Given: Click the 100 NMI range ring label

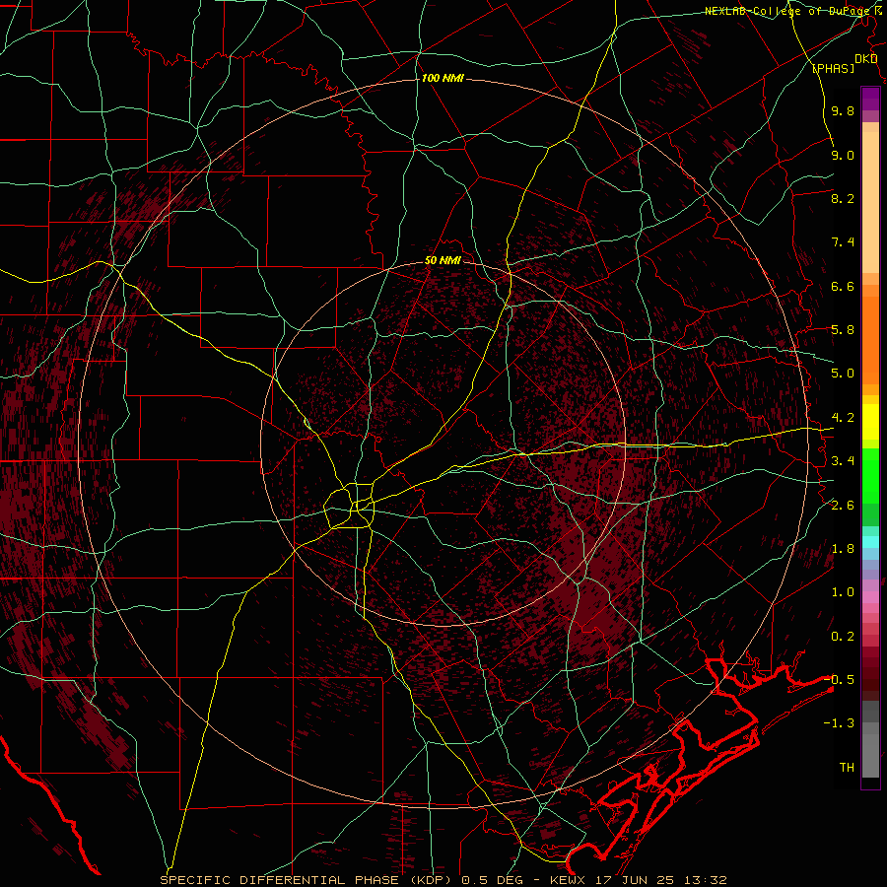Looking at the screenshot, I should pyautogui.click(x=443, y=78).
